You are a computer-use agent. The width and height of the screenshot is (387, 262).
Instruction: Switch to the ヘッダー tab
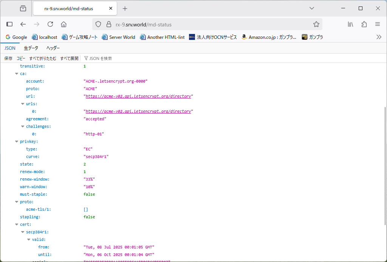(x=53, y=48)
